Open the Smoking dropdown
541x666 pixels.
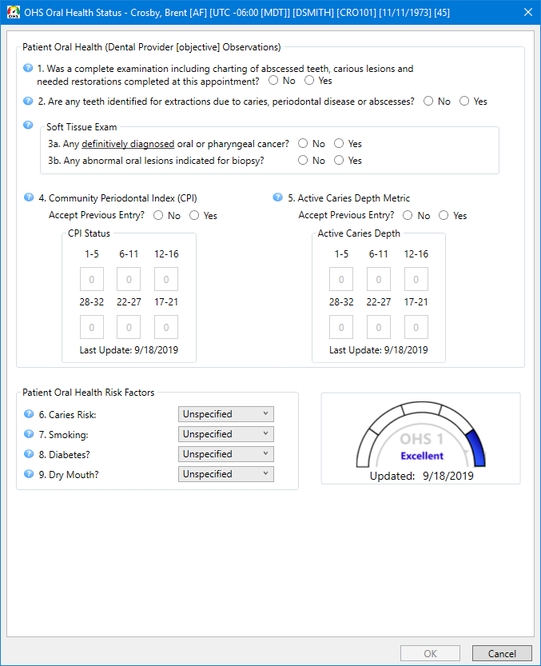point(226,434)
